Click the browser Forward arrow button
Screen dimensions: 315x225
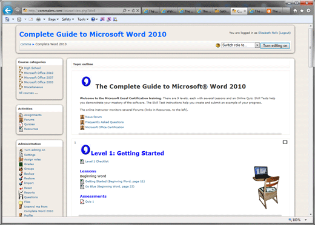coord(18,10)
